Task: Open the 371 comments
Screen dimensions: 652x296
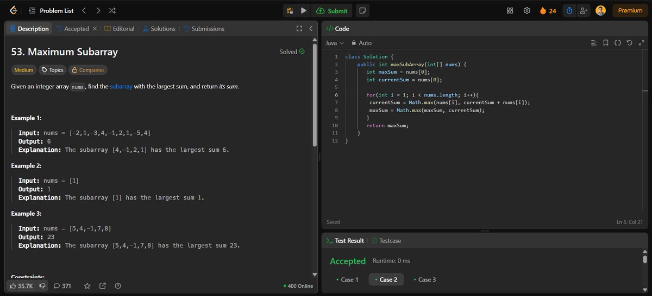Action: [62, 286]
